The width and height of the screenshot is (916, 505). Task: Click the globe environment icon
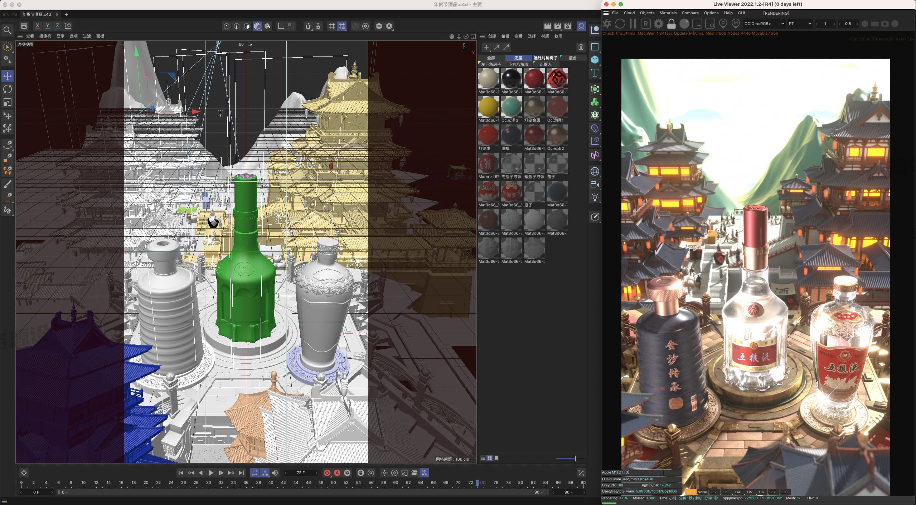pyautogui.click(x=595, y=172)
